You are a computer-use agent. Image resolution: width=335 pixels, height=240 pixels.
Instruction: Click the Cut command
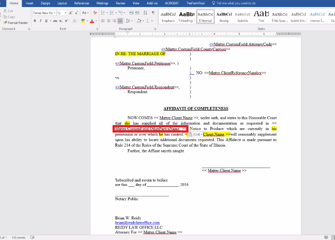coord(8,11)
